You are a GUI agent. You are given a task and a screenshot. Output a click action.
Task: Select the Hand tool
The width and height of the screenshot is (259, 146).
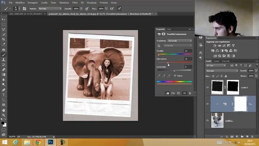tap(4, 110)
